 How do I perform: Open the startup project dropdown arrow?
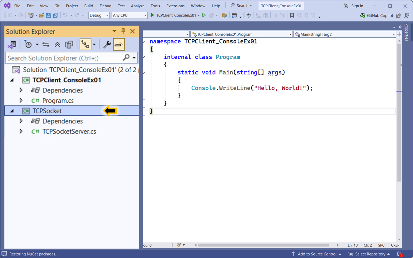coord(199,16)
